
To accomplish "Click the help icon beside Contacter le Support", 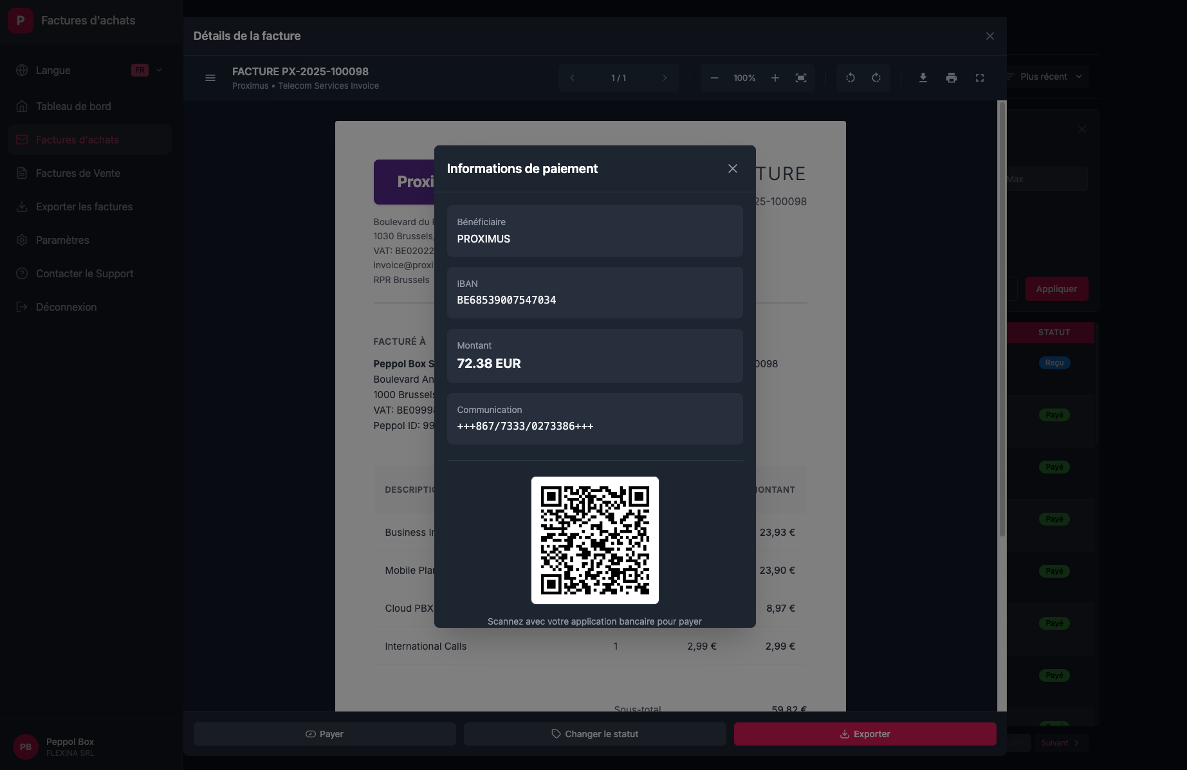I will [x=22, y=273].
